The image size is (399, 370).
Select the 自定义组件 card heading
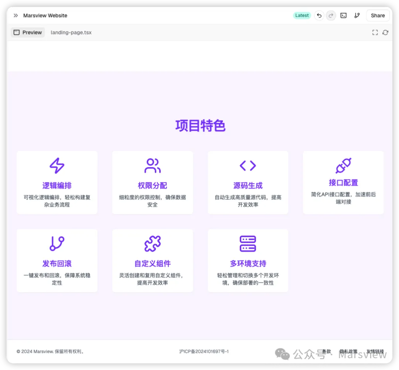click(x=153, y=263)
